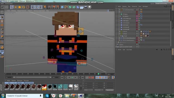174x98 pixels.
Task: Add a Cube primitive object
Action: click(62, 7)
